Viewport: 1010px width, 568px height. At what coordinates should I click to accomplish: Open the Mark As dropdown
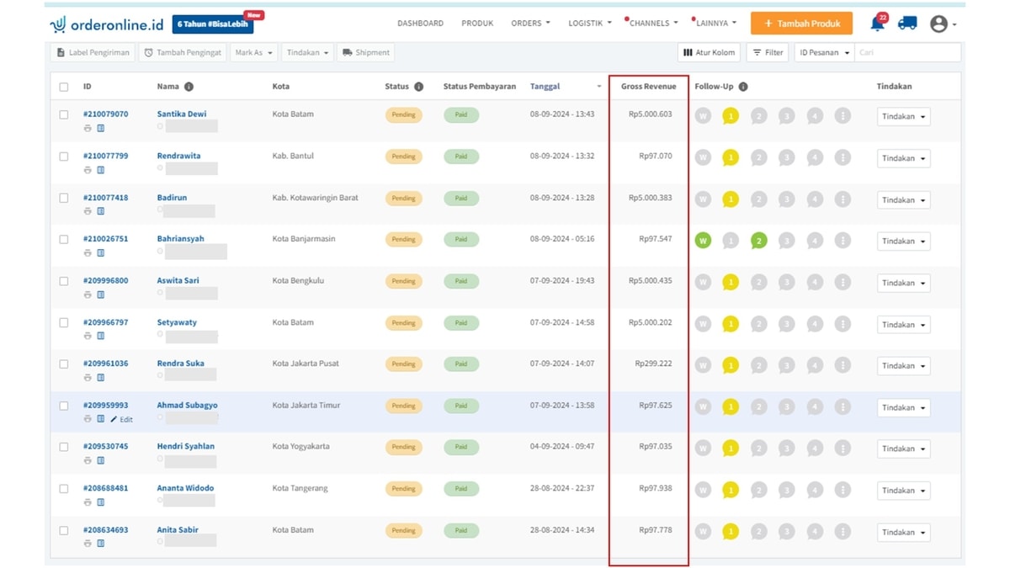(253, 52)
